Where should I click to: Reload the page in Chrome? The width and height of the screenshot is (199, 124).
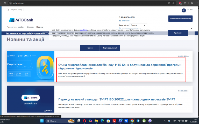pos(5,3)
